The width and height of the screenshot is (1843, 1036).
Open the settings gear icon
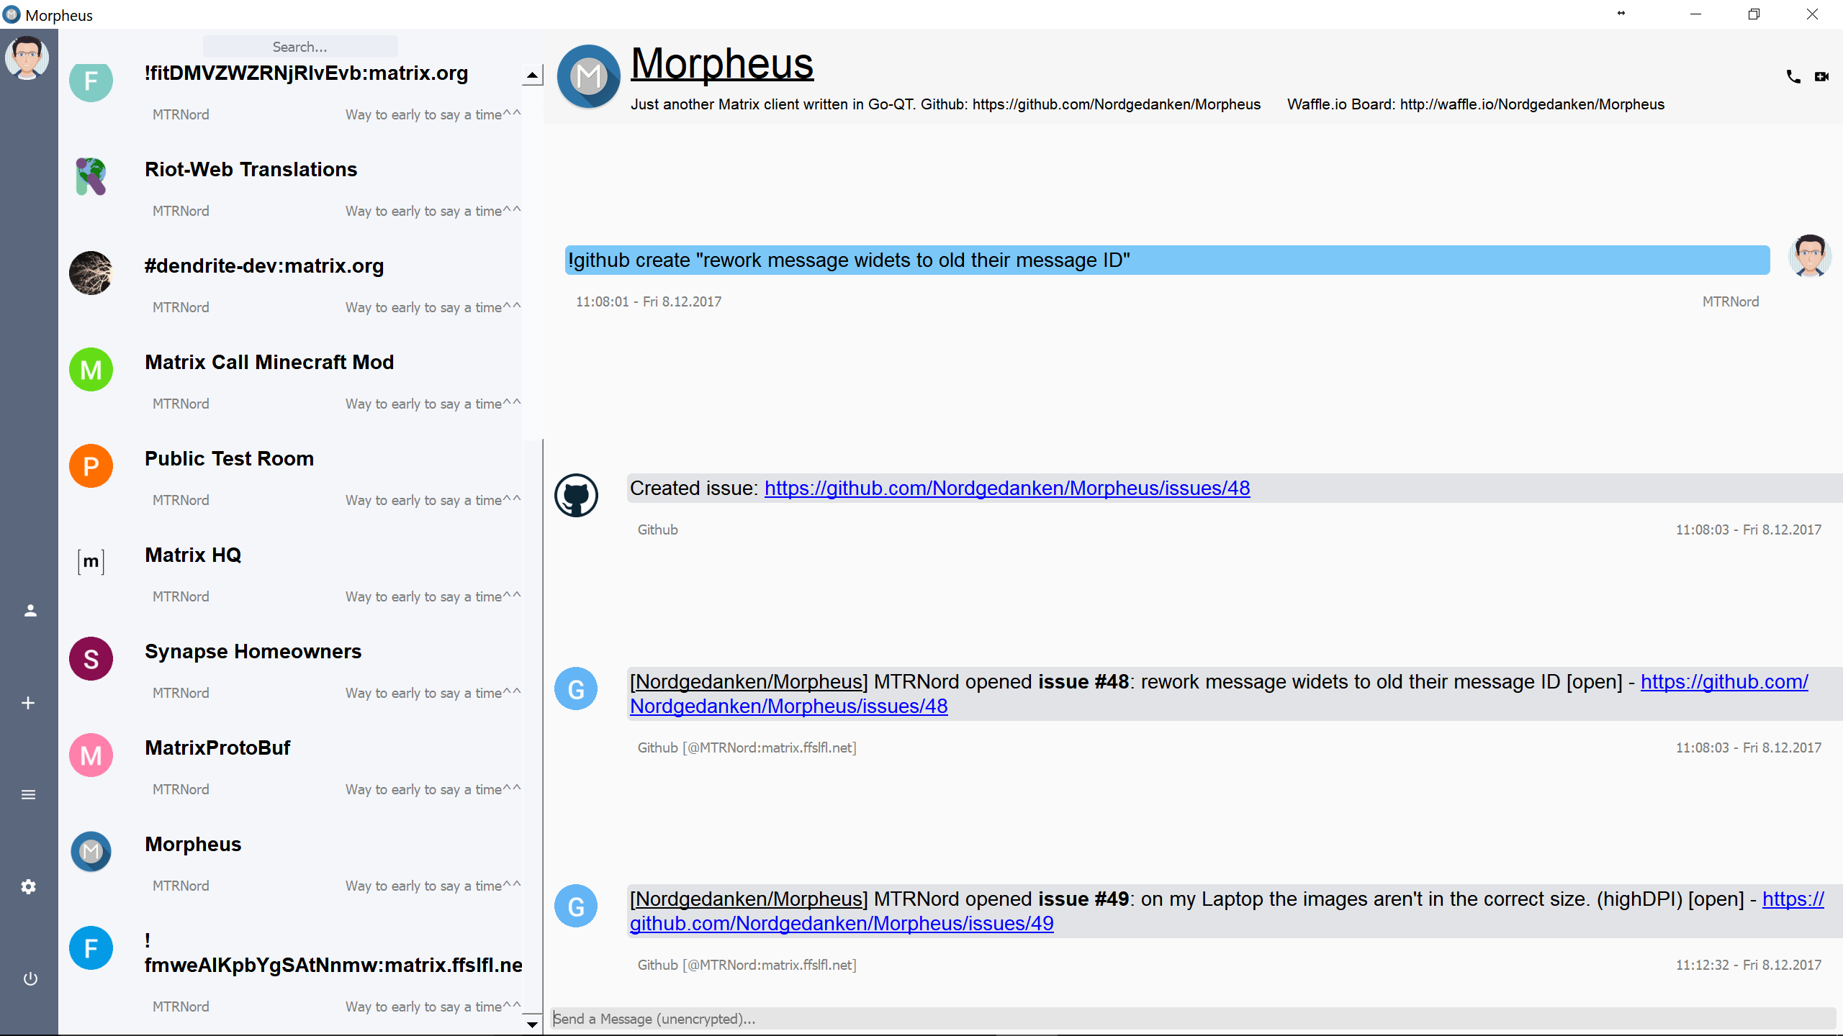(x=28, y=887)
